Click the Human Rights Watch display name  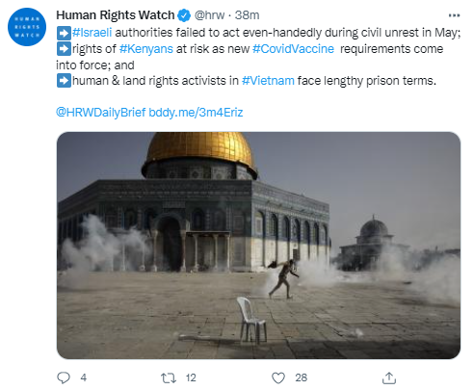coord(116,15)
